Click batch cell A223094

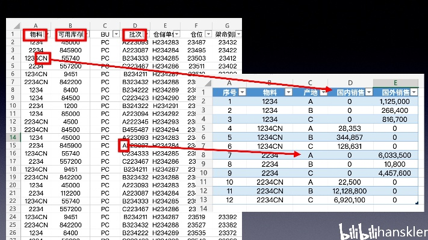135,114
